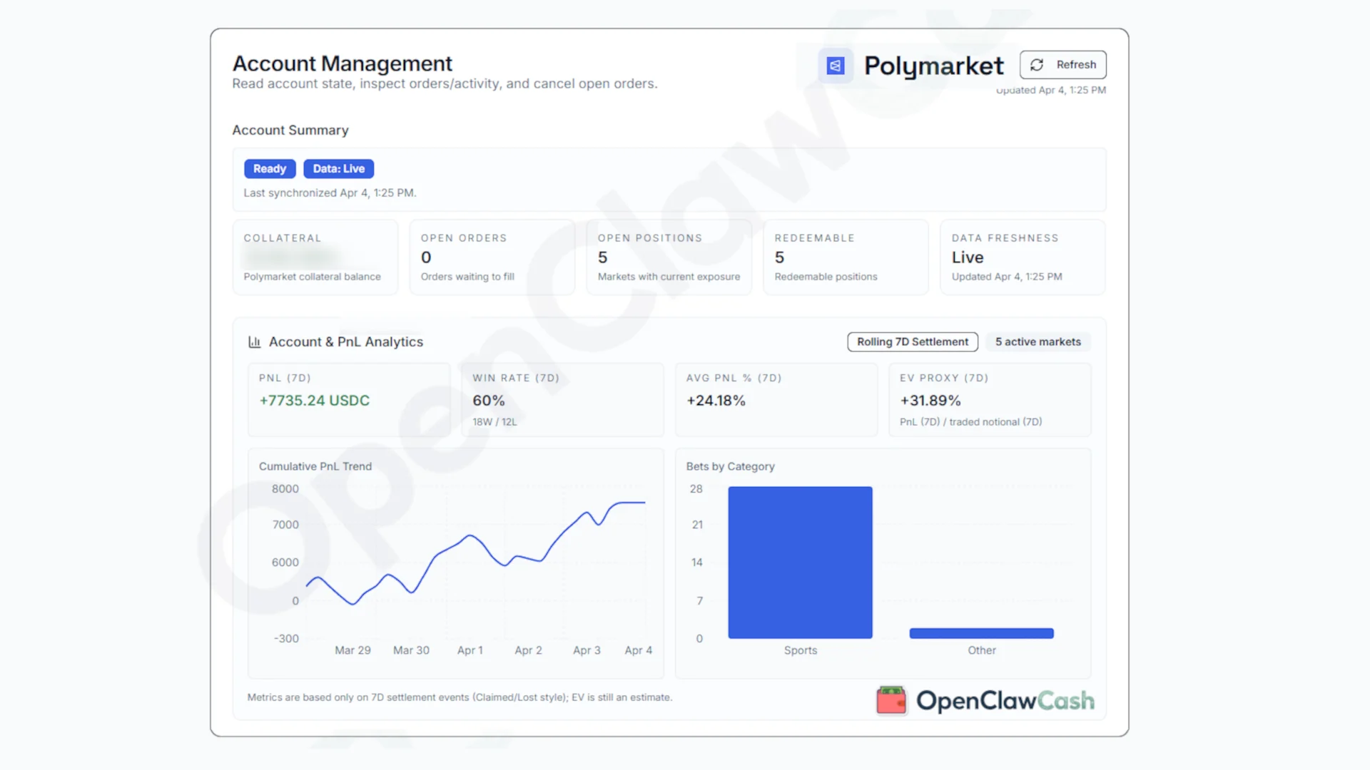Click the Polymarket logo icon

(x=835, y=66)
